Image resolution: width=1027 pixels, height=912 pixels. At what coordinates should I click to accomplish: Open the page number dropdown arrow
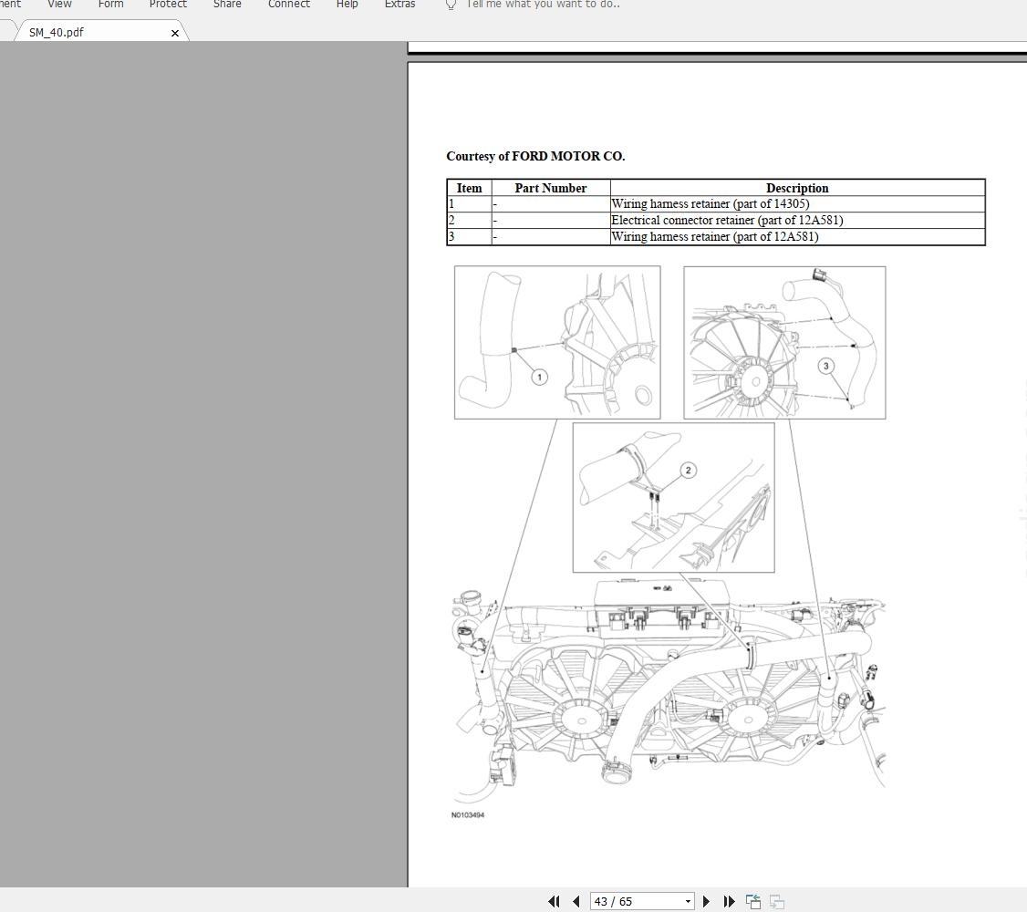688,902
